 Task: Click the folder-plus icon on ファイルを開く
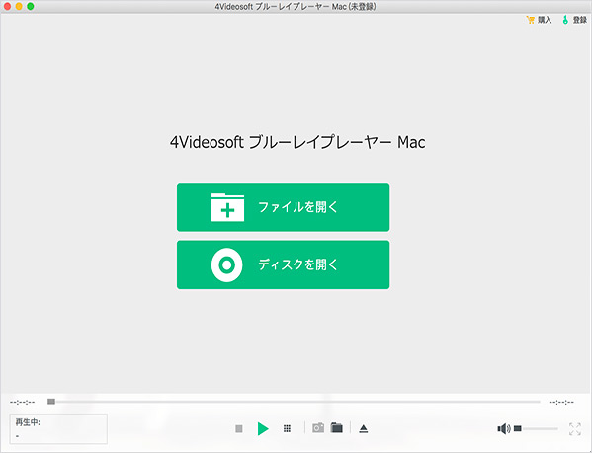pyautogui.click(x=227, y=207)
